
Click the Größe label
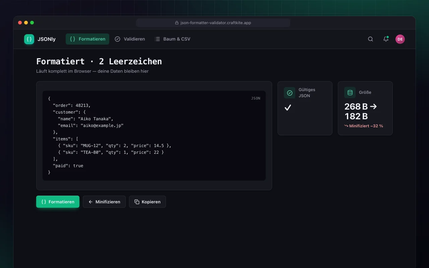(365, 92)
